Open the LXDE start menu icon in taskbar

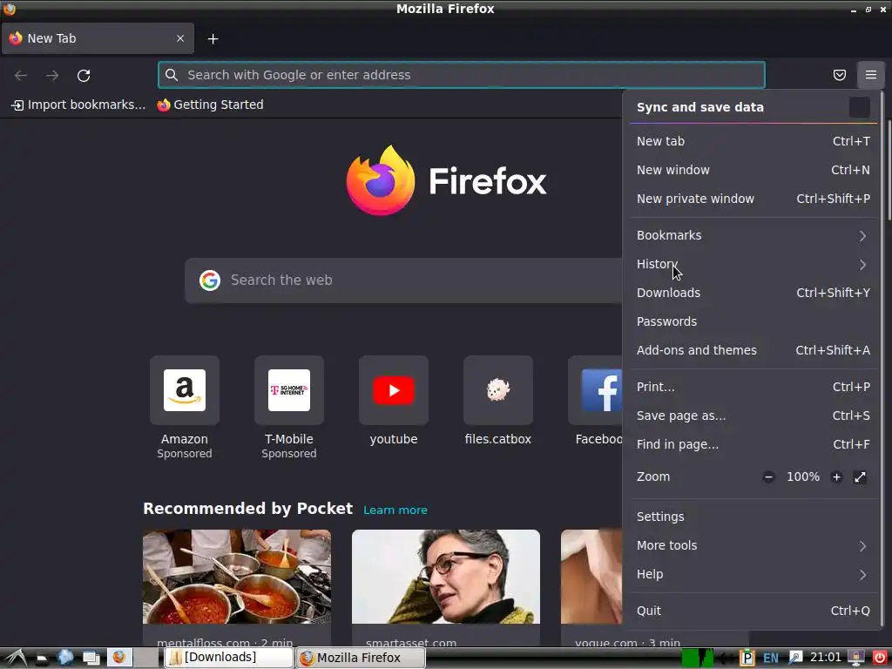coord(16,659)
